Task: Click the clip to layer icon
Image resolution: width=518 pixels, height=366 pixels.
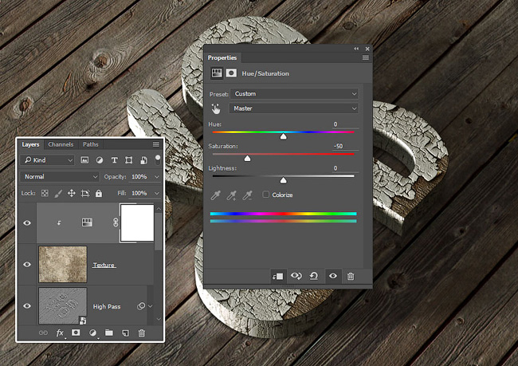Action: coord(277,276)
